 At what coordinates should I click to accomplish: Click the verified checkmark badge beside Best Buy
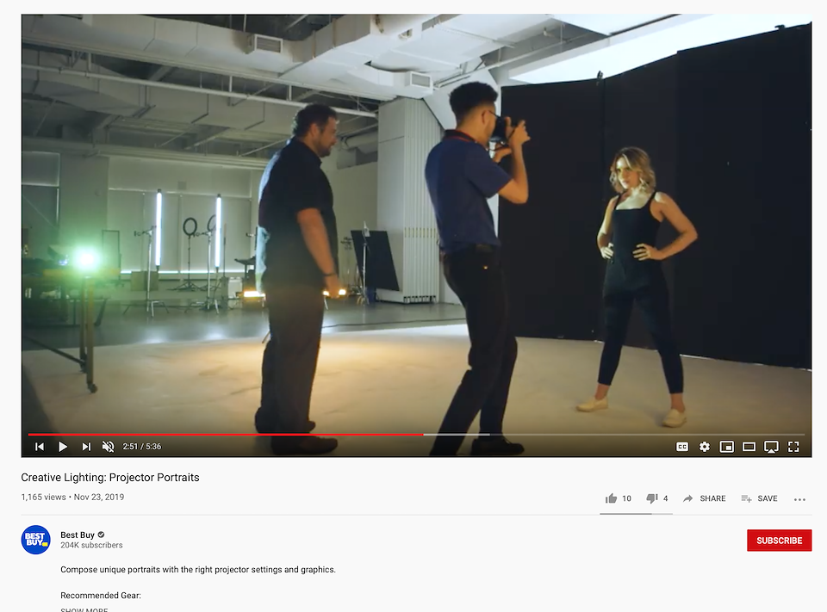tap(102, 535)
